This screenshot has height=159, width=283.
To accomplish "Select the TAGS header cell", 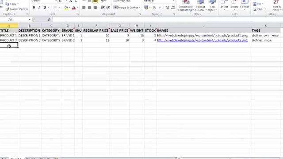I will coord(266,30).
